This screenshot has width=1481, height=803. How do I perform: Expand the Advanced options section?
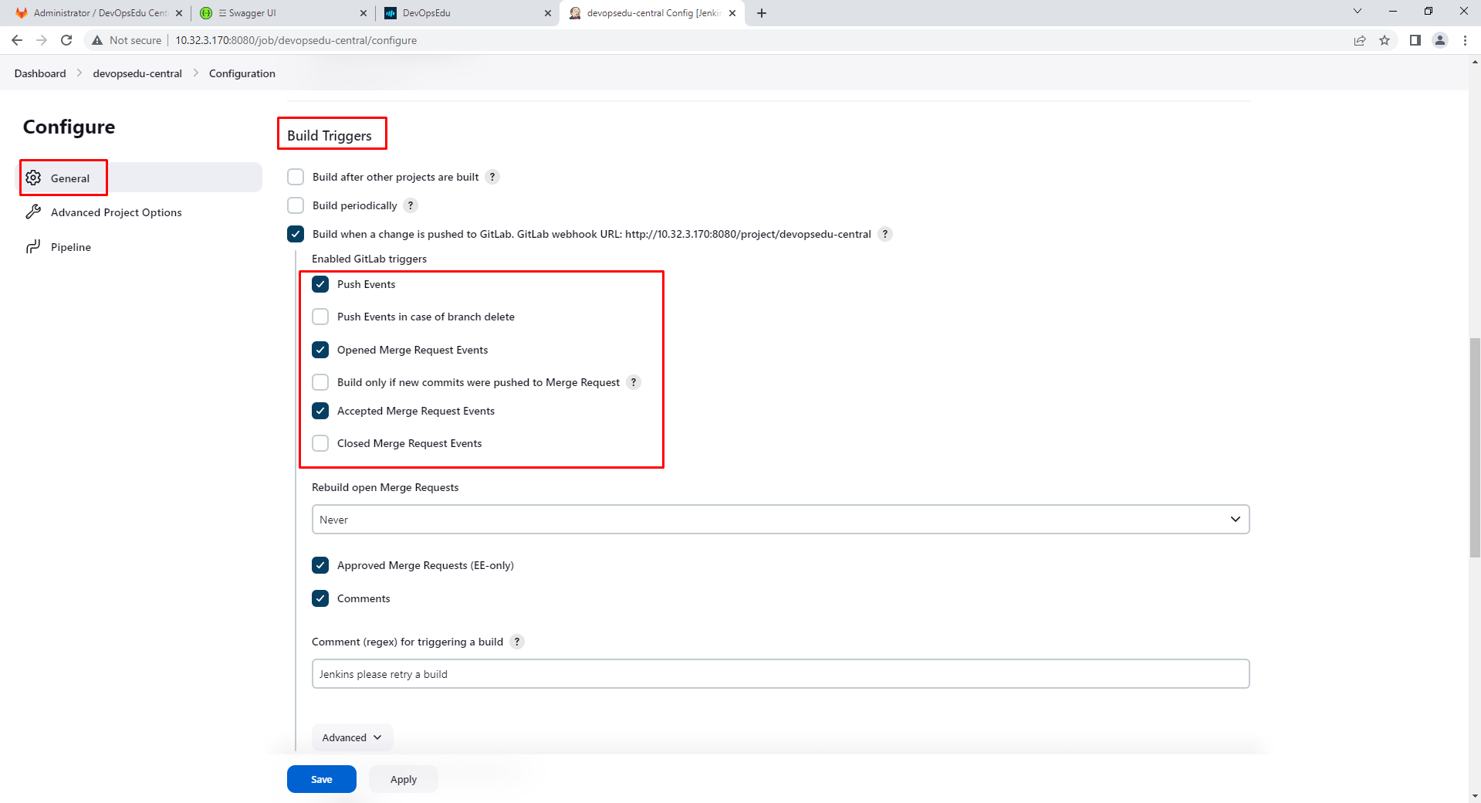(352, 737)
